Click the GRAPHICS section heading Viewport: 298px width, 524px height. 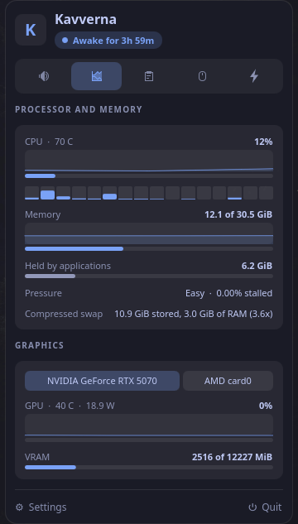40,345
